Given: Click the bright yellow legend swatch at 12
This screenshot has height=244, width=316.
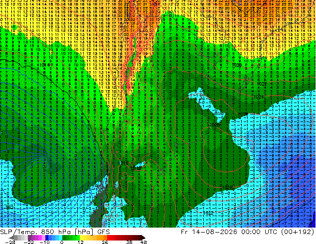Looking at the screenshot, I should 81,238.
